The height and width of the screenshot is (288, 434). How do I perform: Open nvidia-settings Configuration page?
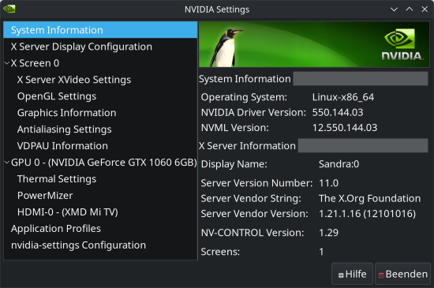coord(100,245)
